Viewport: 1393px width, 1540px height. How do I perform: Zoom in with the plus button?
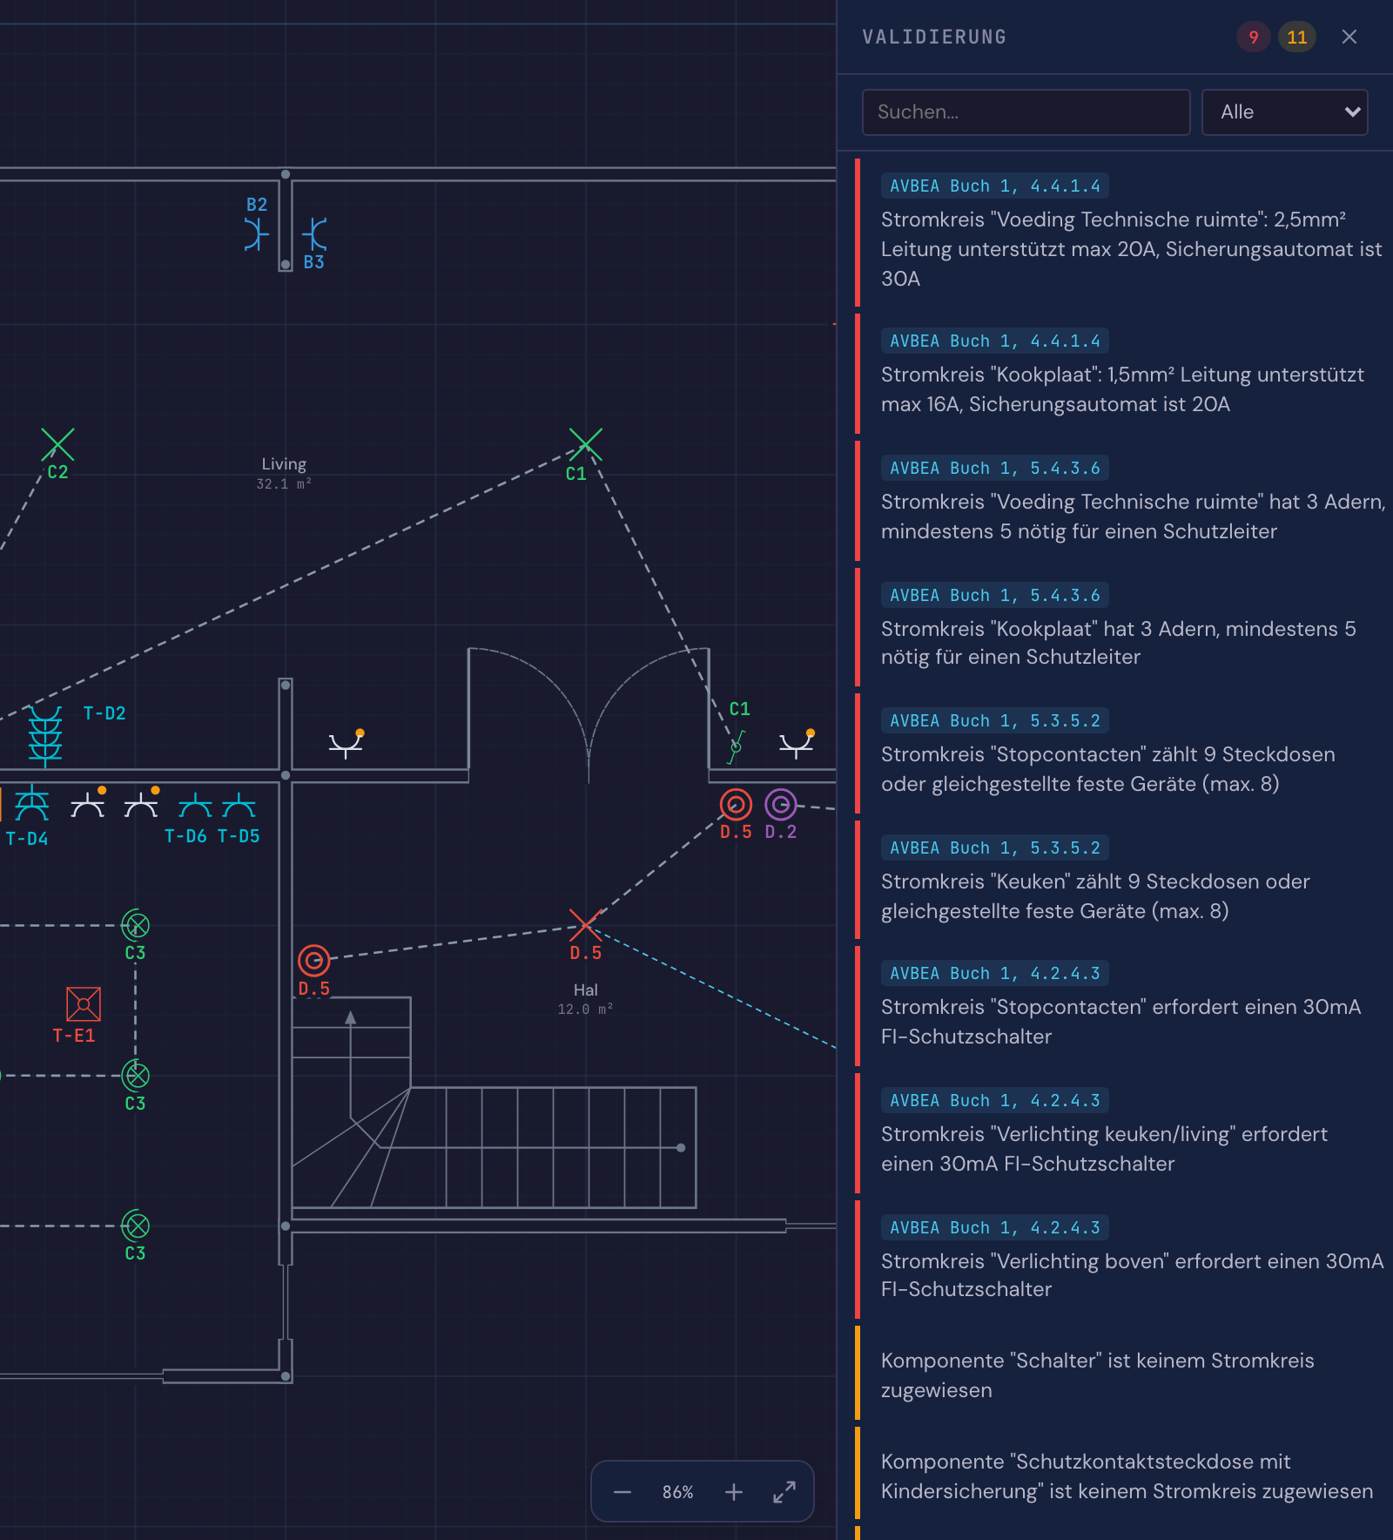click(734, 1492)
